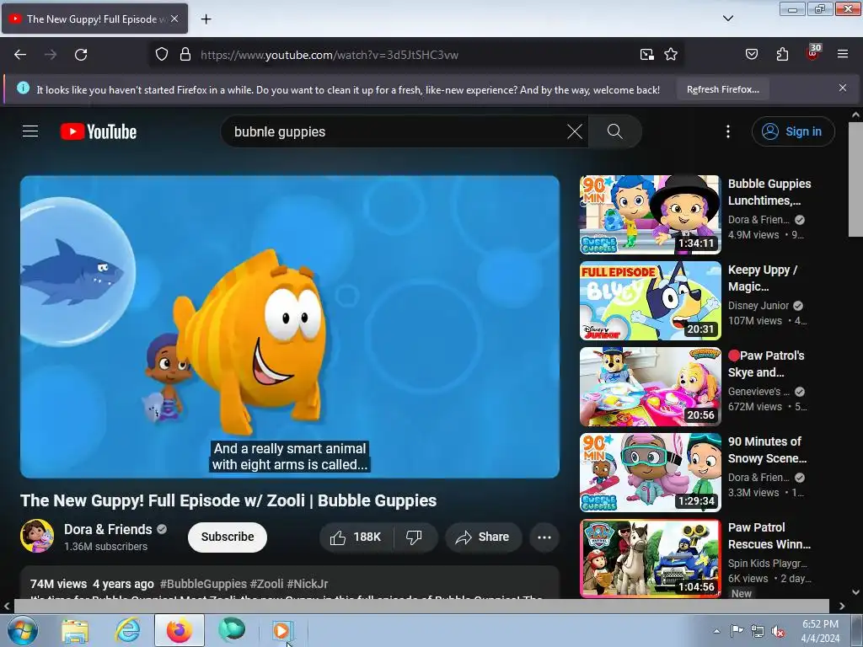Launch Internet Explorer from the taskbar
This screenshot has width=863, height=647.
[127, 630]
